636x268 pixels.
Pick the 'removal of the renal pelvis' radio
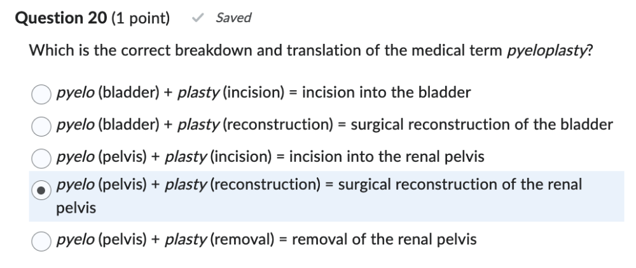pyautogui.click(x=41, y=240)
